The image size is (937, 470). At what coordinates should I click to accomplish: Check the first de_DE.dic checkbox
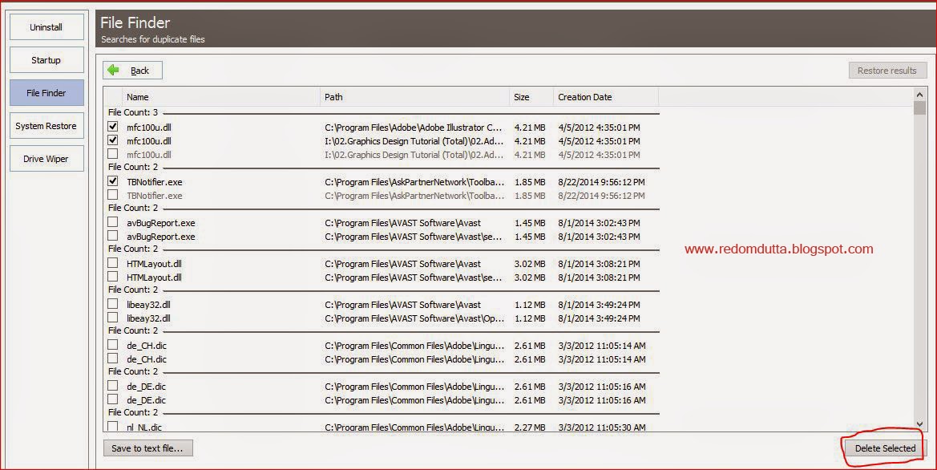coord(112,386)
